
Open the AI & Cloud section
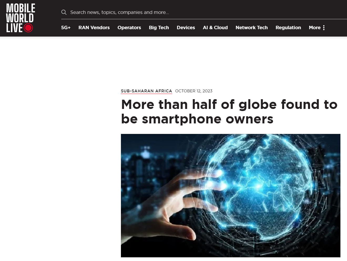pos(215,28)
